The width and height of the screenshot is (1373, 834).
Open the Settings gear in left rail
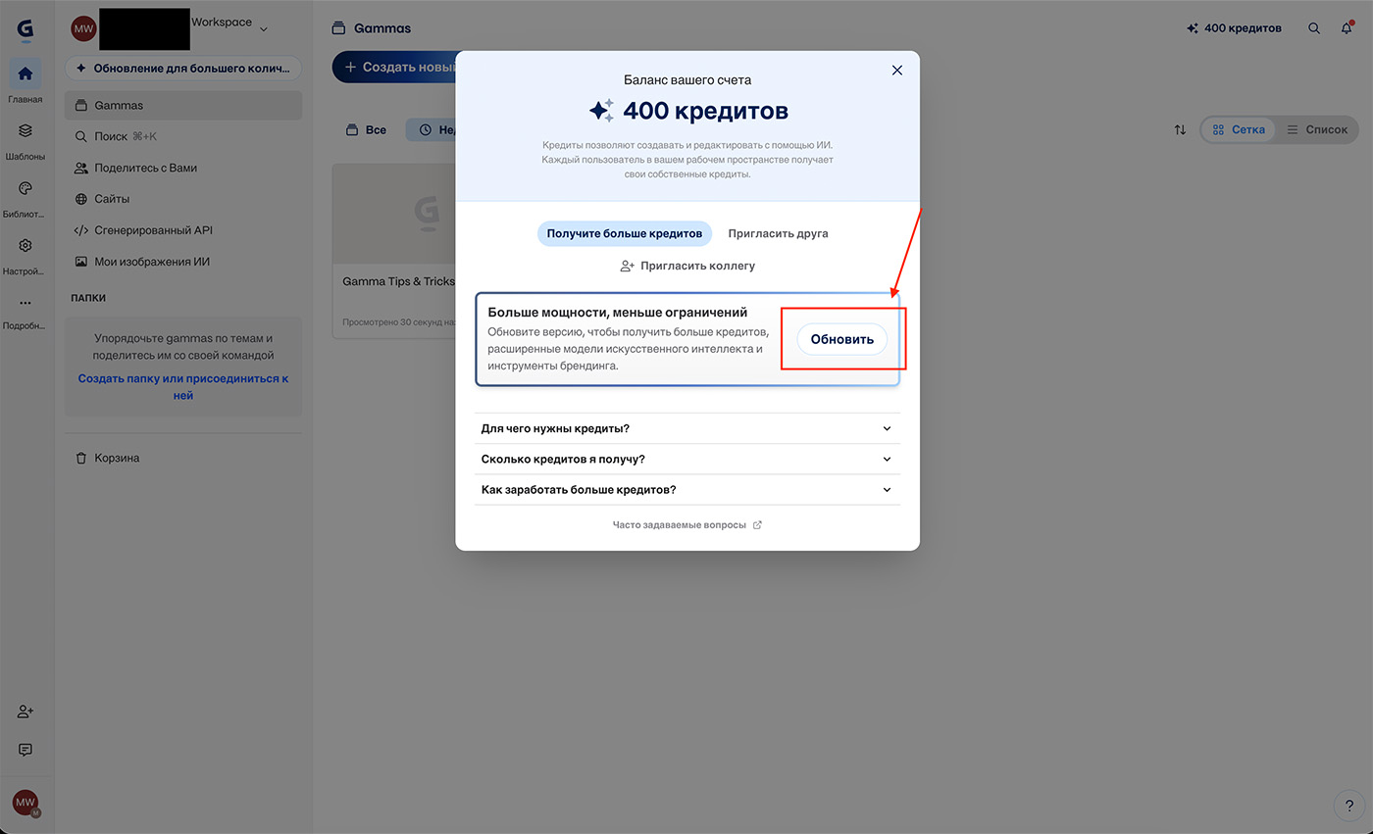click(25, 246)
